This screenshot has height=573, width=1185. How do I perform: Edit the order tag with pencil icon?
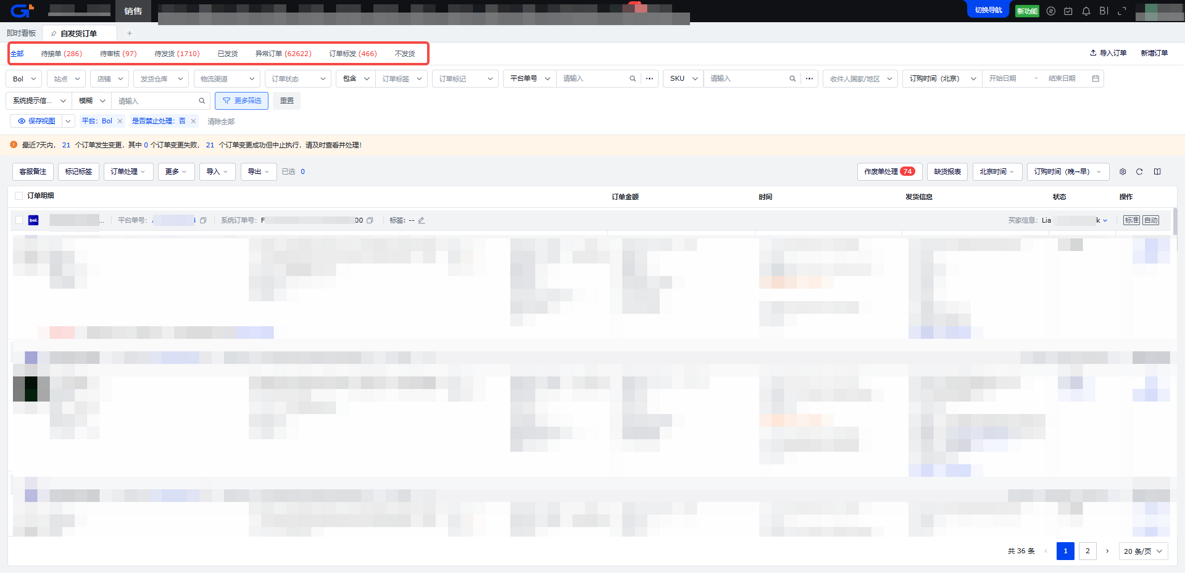pos(422,220)
